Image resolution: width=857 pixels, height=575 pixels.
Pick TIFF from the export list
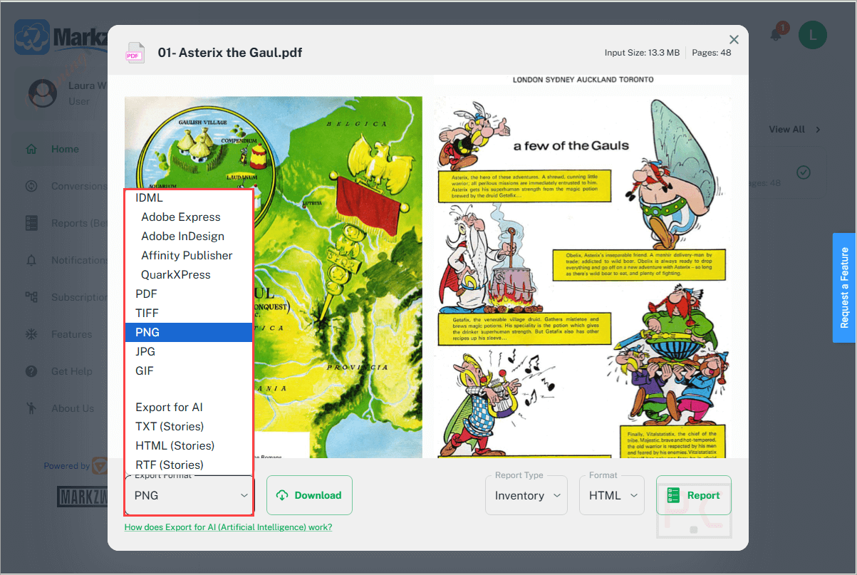[189, 313]
